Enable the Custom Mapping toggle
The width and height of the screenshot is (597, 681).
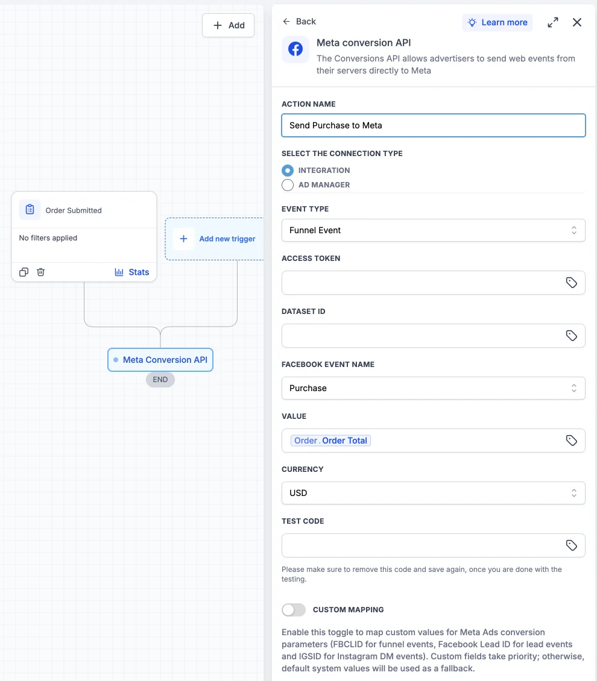294,610
